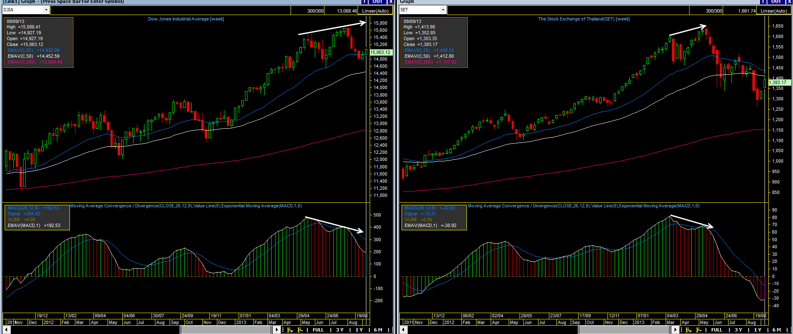Viewport: 793px width, 334px height.
Task: Click the 29/04 date marker on DJIA timeline
Action: [x=304, y=316]
